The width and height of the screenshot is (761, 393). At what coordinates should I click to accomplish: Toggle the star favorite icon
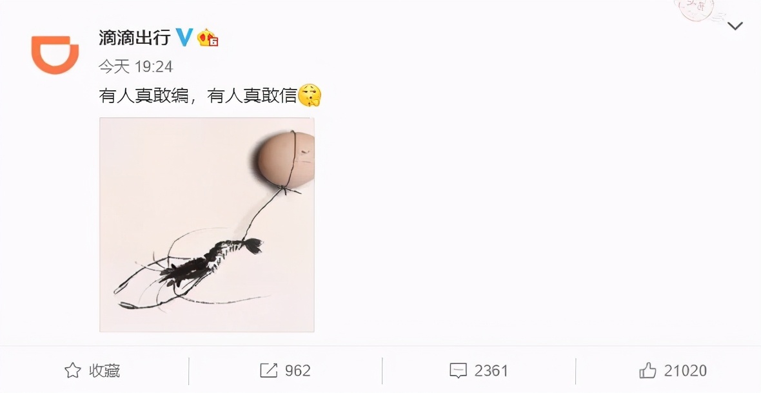73,370
